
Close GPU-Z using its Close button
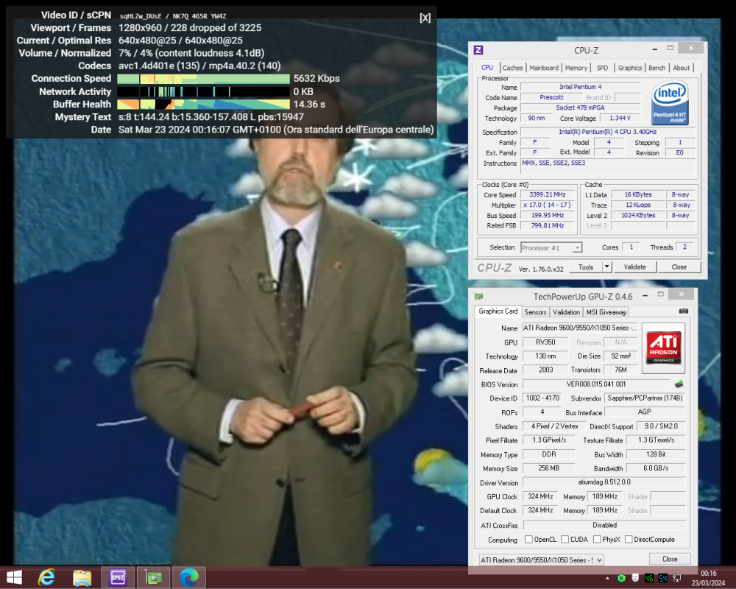(x=669, y=559)
